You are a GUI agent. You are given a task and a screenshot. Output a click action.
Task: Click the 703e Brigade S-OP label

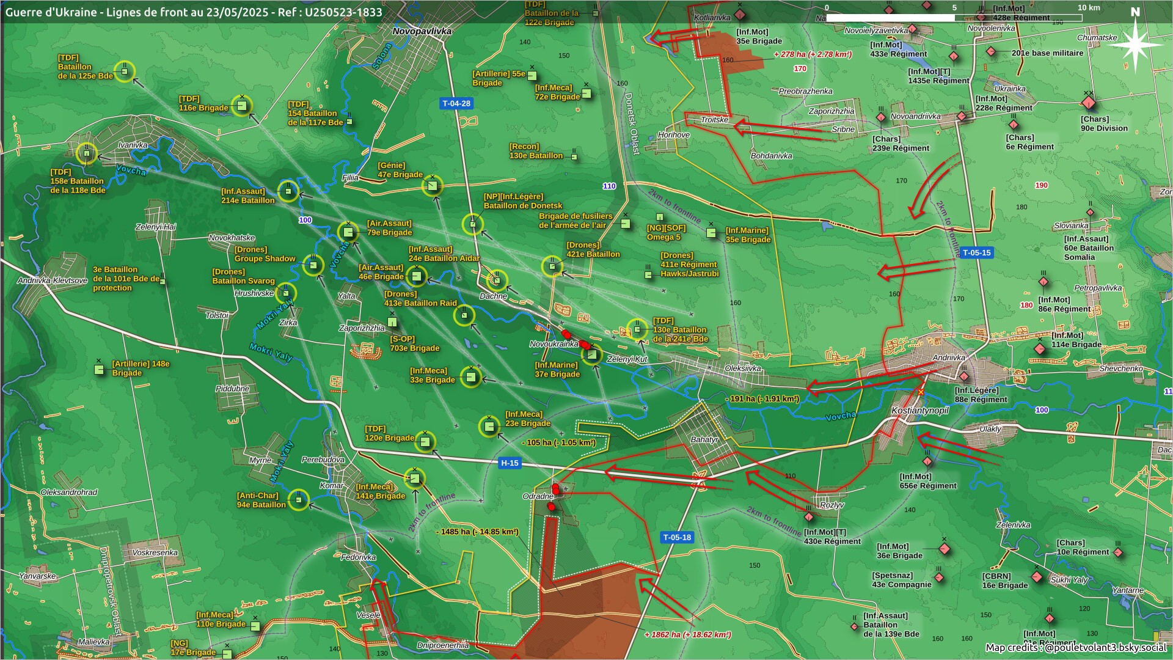click(x=415, y=343)
